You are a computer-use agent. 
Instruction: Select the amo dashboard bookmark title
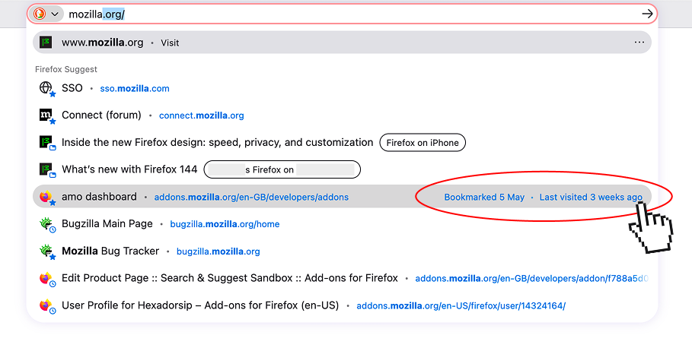99,197
